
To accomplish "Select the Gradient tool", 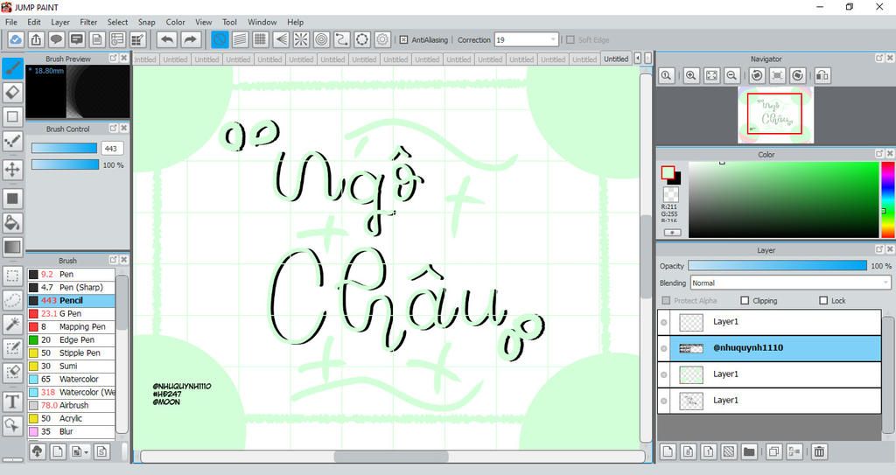I will (12, 247).
